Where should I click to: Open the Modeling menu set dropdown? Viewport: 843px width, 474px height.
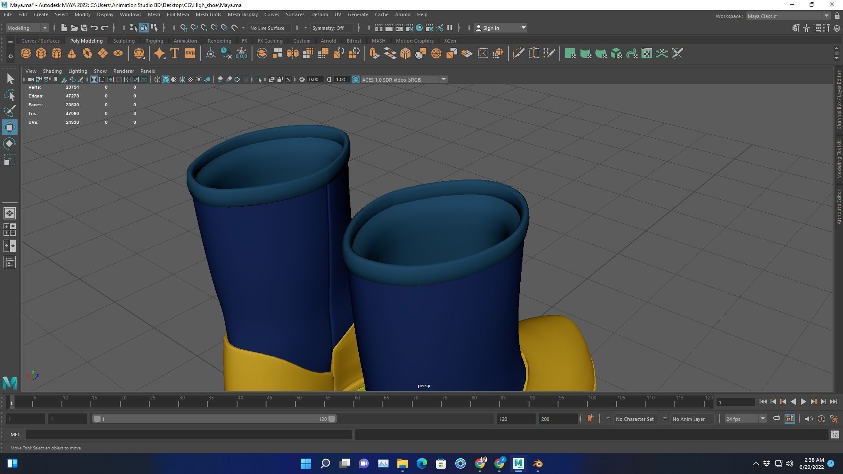coord(27,28)
